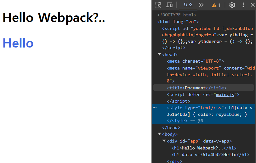Select the closing </script> line under main.js
Viewport: 256px width, 163px height.
click(178, 101)
